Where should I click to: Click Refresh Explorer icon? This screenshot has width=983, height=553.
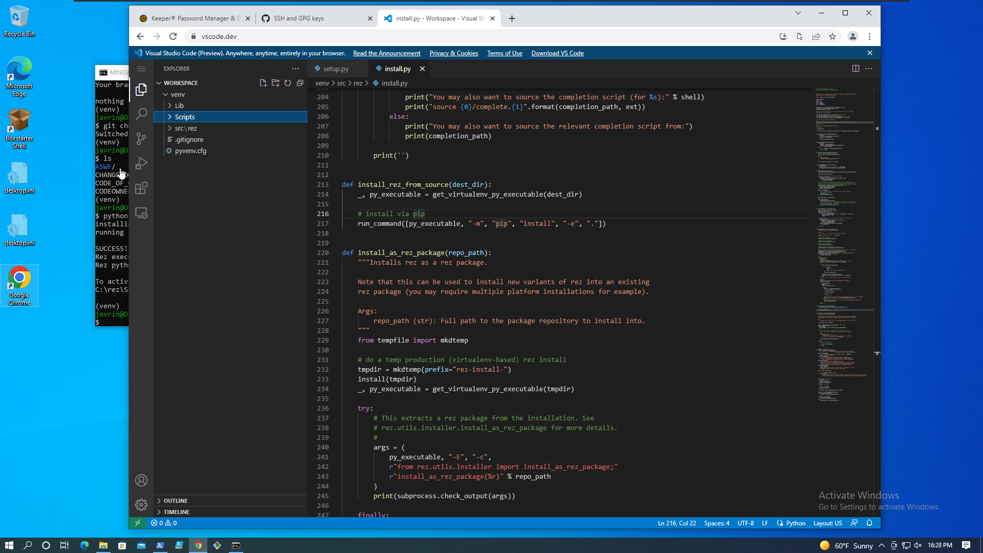[288, 83]
